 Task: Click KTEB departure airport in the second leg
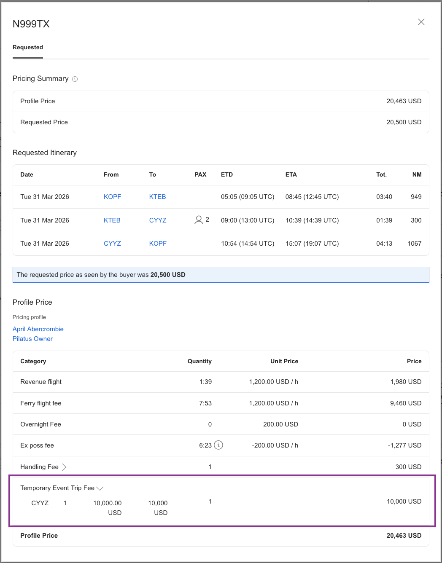[112, 220]
